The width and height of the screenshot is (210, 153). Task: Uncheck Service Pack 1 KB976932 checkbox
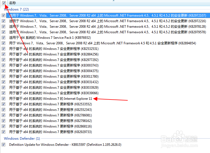4,38
